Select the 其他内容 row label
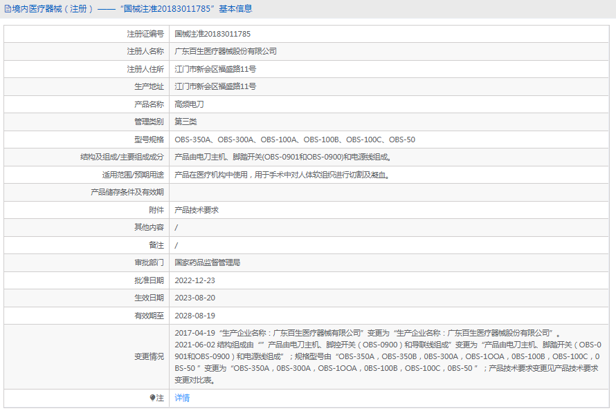This screenshot has width=616, height=413. [149, 227]
